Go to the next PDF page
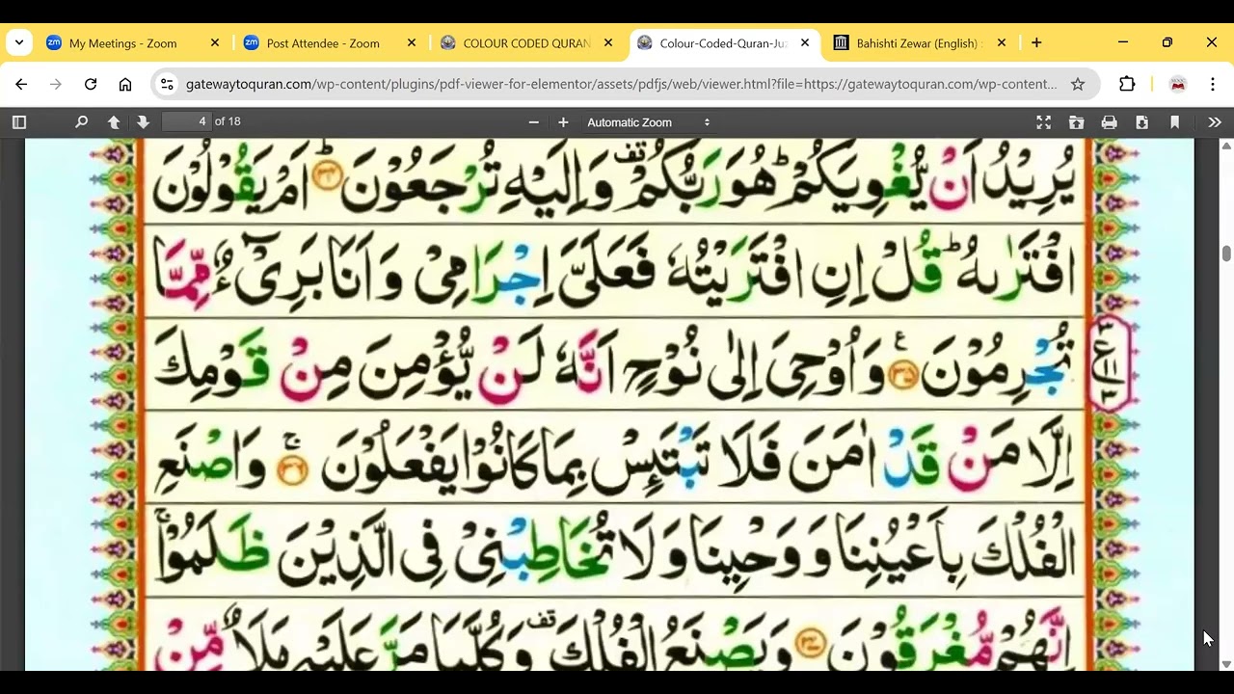This screenshot has height=694, width=1234. click(143, 122)
